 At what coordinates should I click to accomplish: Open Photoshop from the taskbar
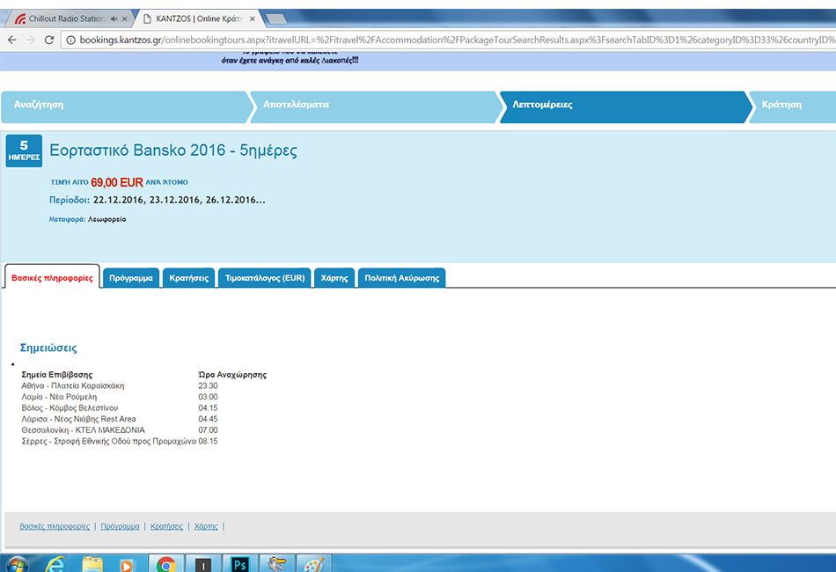tap(239, 564)
